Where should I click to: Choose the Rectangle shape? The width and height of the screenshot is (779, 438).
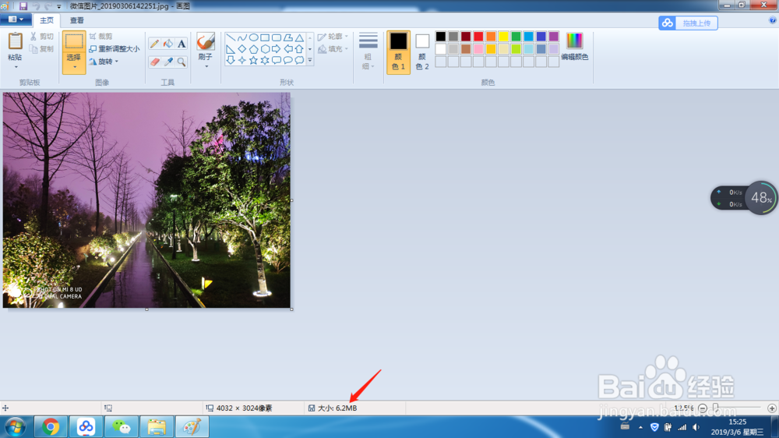(265, 37)
